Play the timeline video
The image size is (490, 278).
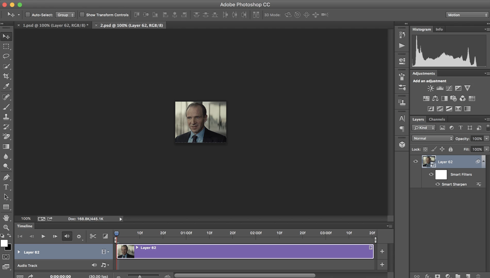43,236
